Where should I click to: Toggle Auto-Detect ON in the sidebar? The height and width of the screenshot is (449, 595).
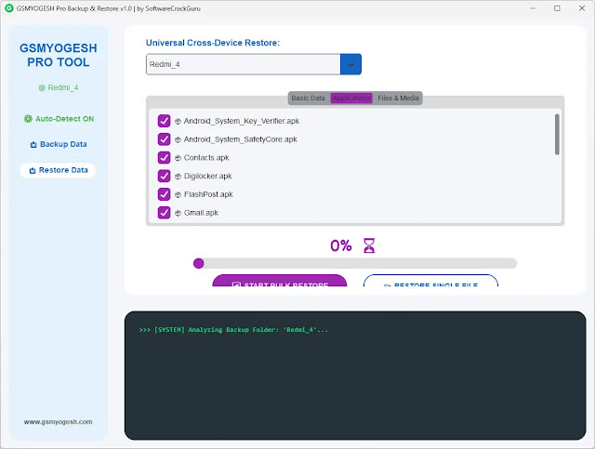58,119
